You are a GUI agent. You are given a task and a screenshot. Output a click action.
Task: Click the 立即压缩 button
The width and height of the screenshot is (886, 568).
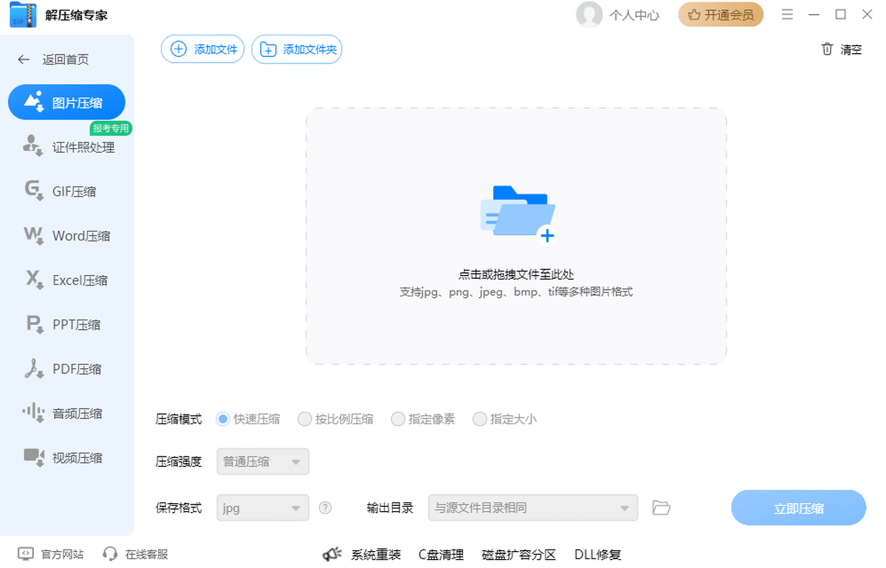(798, 508)
